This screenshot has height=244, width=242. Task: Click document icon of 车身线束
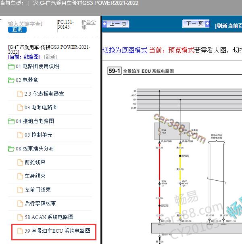point(20,176)
